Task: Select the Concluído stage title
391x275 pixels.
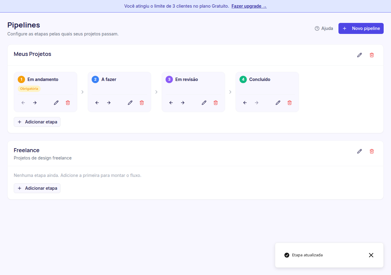Action: (260, 79)
